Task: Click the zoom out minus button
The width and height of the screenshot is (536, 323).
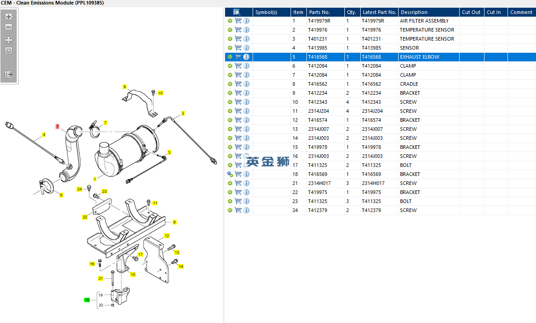Action: 9,28
